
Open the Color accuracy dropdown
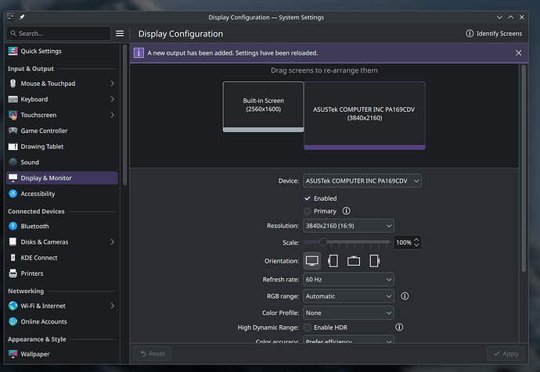tap(348, 340)
